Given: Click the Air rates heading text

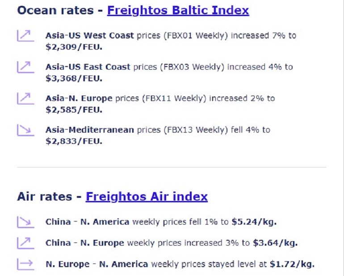Looking at the screenshot, I should (45, 197).
